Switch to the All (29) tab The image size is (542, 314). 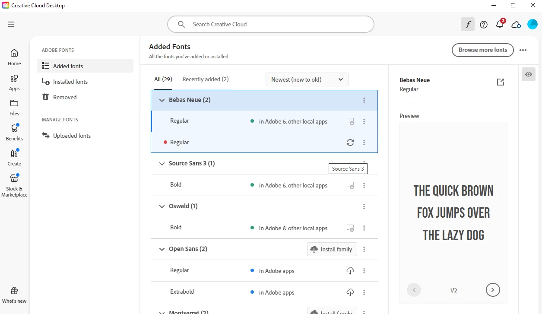163,79
